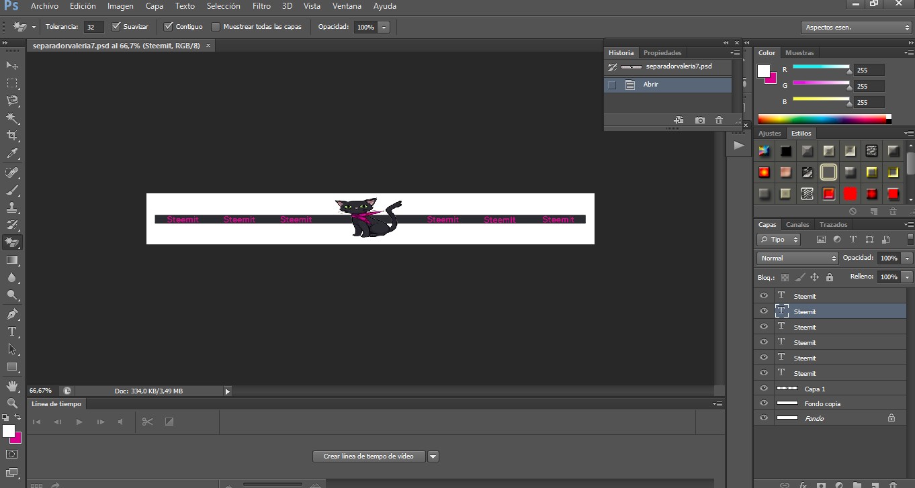Select the Gradient tool
Image resolution: width=915 pixels, height=488 pixels.
12,260
